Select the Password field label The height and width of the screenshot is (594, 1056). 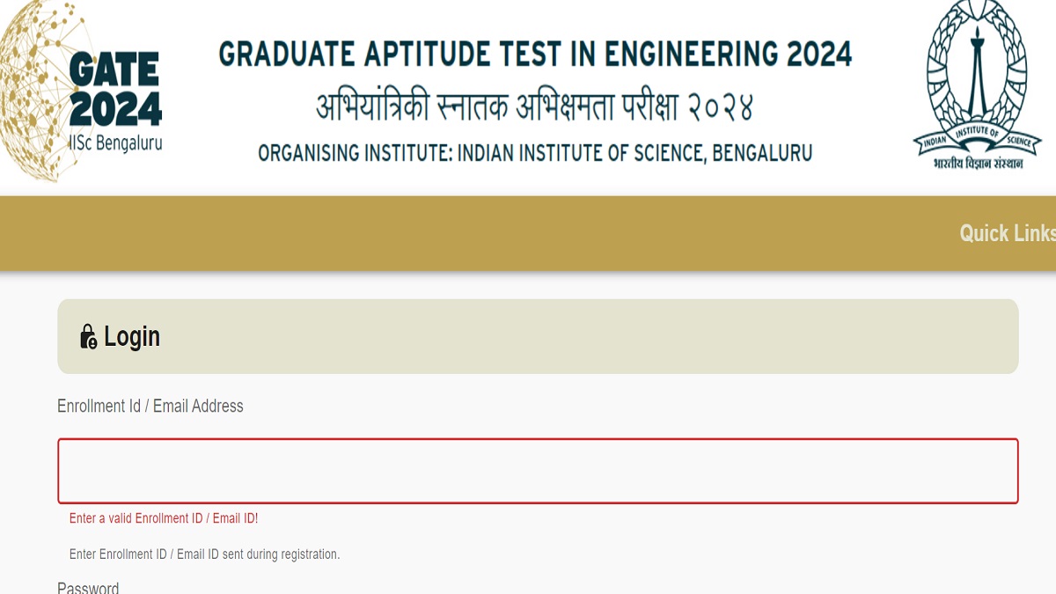pyautogui.click(x=87, y=586)
